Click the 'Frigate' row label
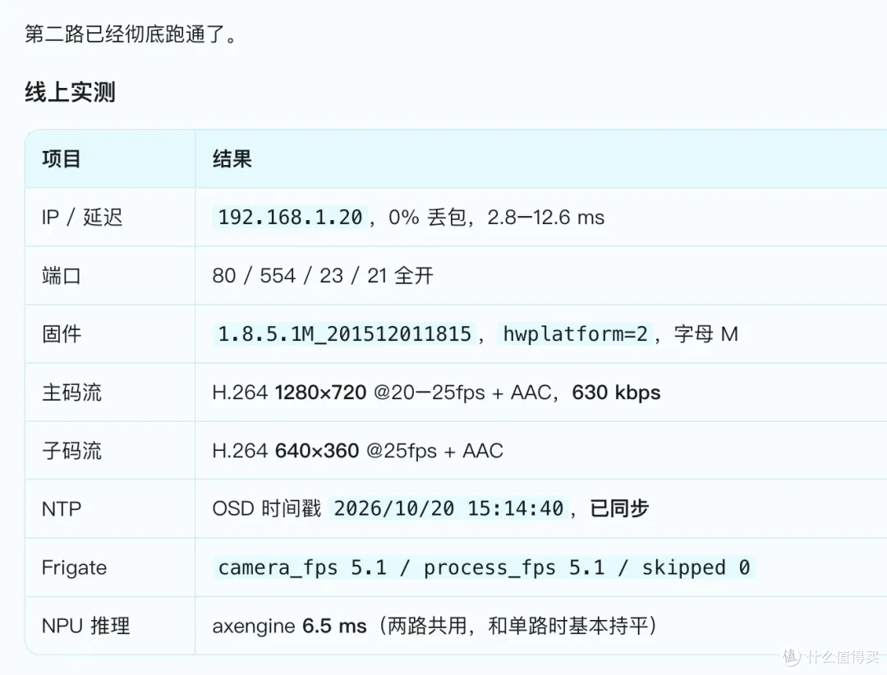This screenshot has width=887, height=675. pos(74,567)
